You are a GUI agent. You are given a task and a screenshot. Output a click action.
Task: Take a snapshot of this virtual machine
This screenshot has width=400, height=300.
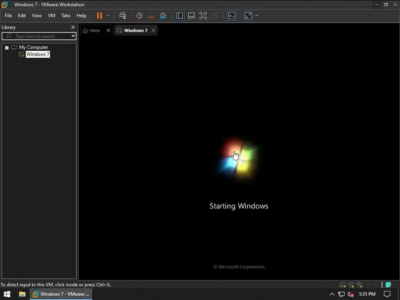(x=139, y=16)
